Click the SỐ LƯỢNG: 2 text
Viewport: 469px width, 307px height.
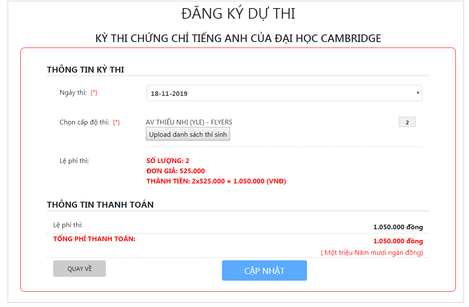pos(168,161)
